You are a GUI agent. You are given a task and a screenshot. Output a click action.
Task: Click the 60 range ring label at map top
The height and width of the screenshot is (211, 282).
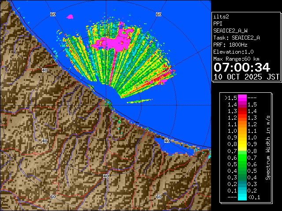coord(53,15)
